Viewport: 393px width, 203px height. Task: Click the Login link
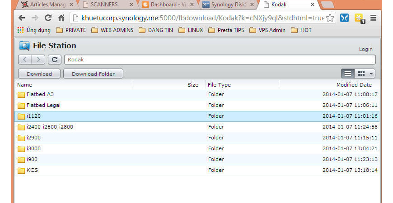[x=365, y=49]
